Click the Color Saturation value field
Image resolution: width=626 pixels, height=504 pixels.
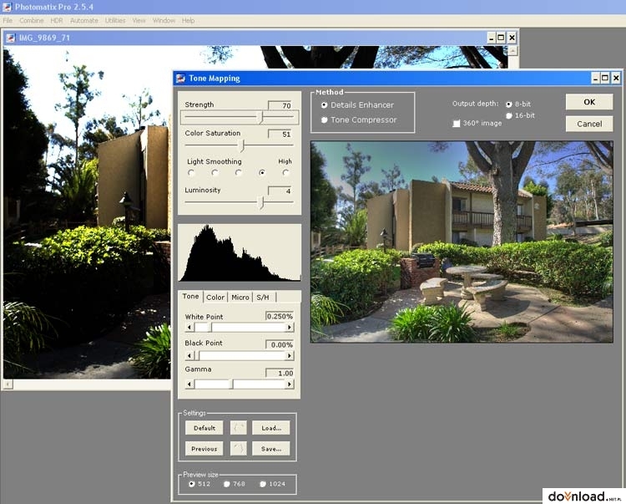coord(280,134)
